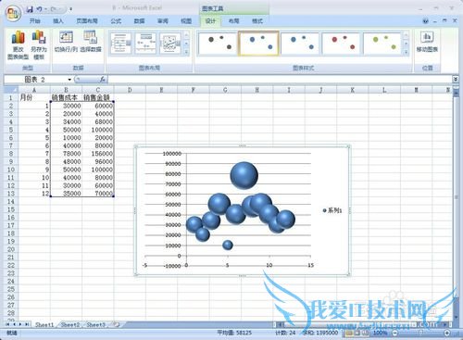This screenshot has width=463, height=340.
Task: Switch to chart tools Layout (布局) tab
Action: (234, 21)
